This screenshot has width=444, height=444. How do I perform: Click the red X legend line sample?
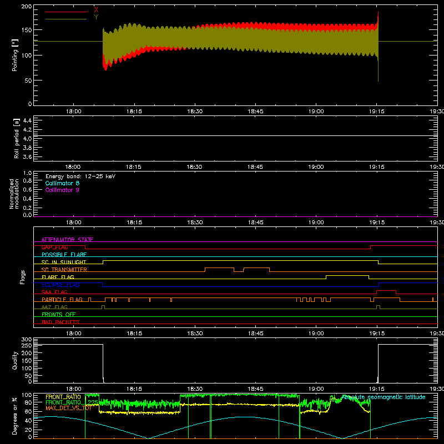coord(66,12)
